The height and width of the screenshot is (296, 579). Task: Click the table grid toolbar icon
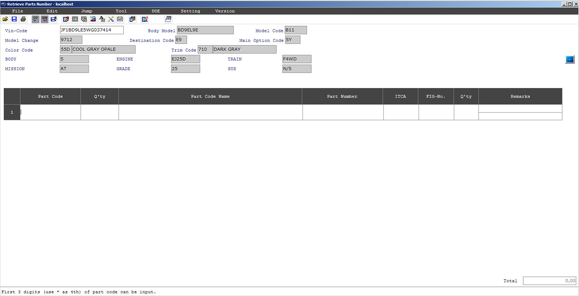pyautogui.click(x=75, y=19)
